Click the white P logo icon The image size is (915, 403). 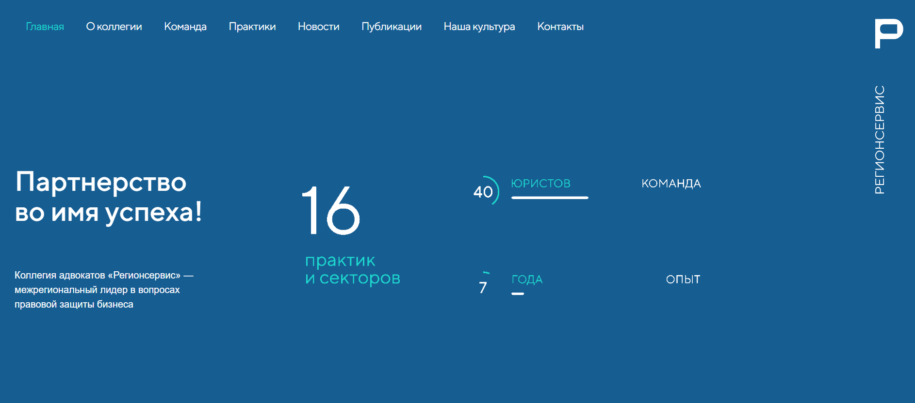point(889,33)
